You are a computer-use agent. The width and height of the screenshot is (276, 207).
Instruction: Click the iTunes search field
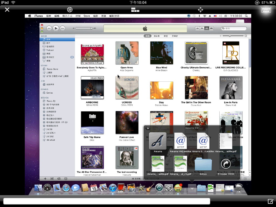(234, 28)
